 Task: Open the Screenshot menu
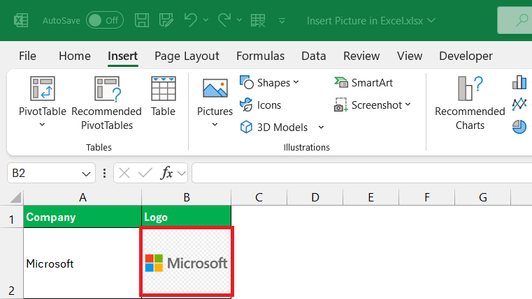point(373,105)
